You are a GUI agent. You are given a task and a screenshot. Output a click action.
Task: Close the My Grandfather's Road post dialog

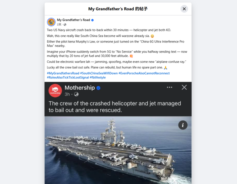[x=184, y=9]
